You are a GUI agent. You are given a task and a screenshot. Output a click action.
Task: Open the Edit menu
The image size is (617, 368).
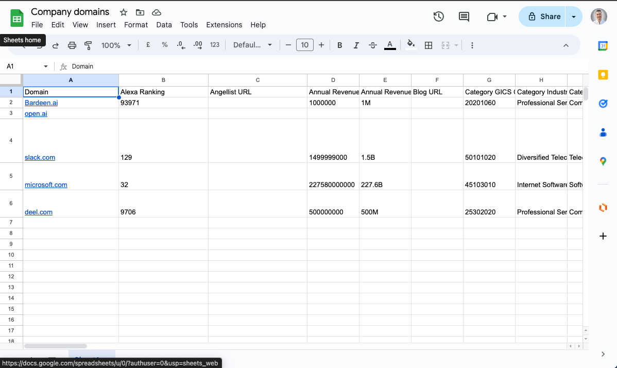pyautogui.click(x=58, y=25)
